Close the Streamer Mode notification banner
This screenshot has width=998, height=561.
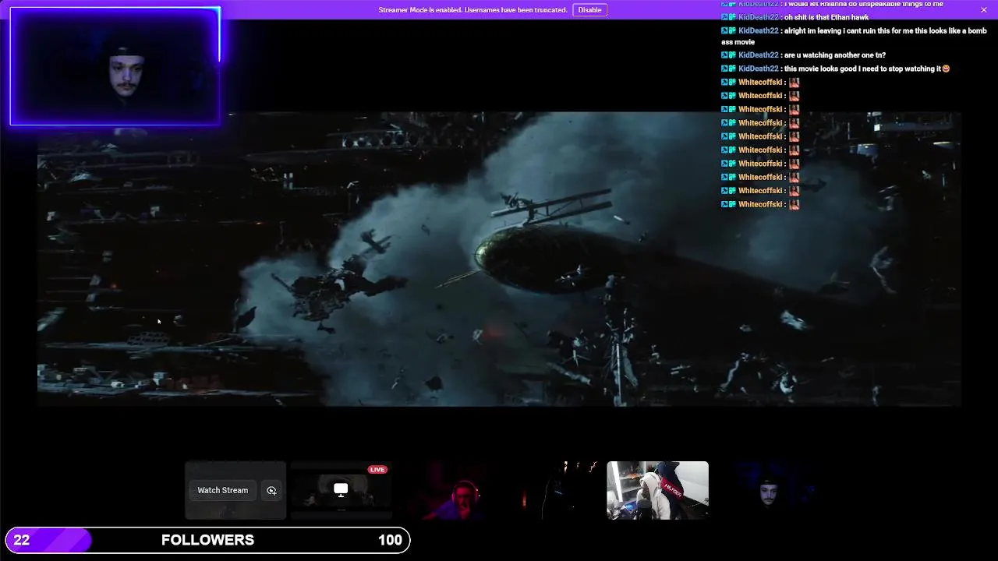pos(983,9)
